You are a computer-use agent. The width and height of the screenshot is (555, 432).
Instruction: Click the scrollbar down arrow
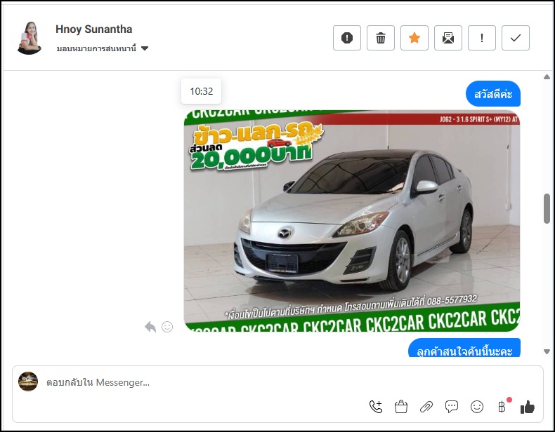(547, 351)
